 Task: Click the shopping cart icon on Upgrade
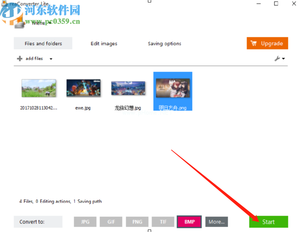254,43
